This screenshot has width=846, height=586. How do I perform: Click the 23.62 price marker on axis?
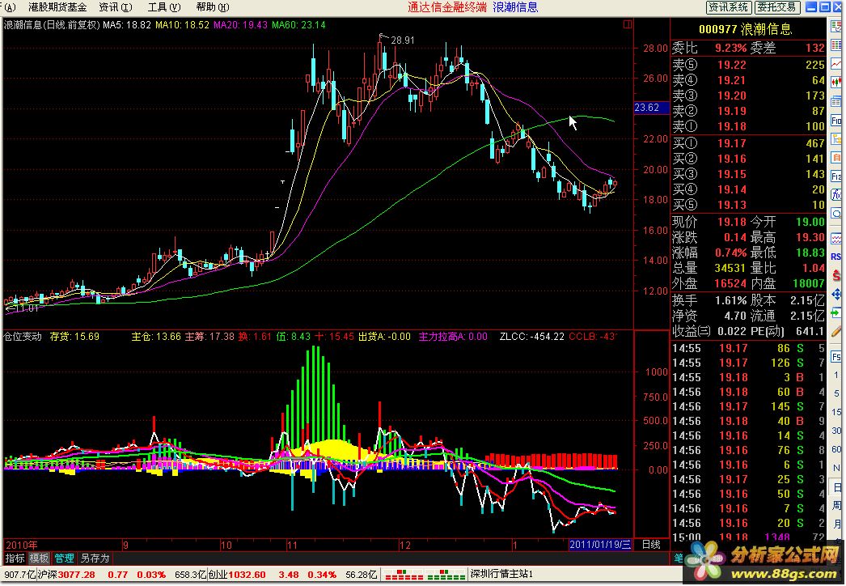tap(651, 108)
